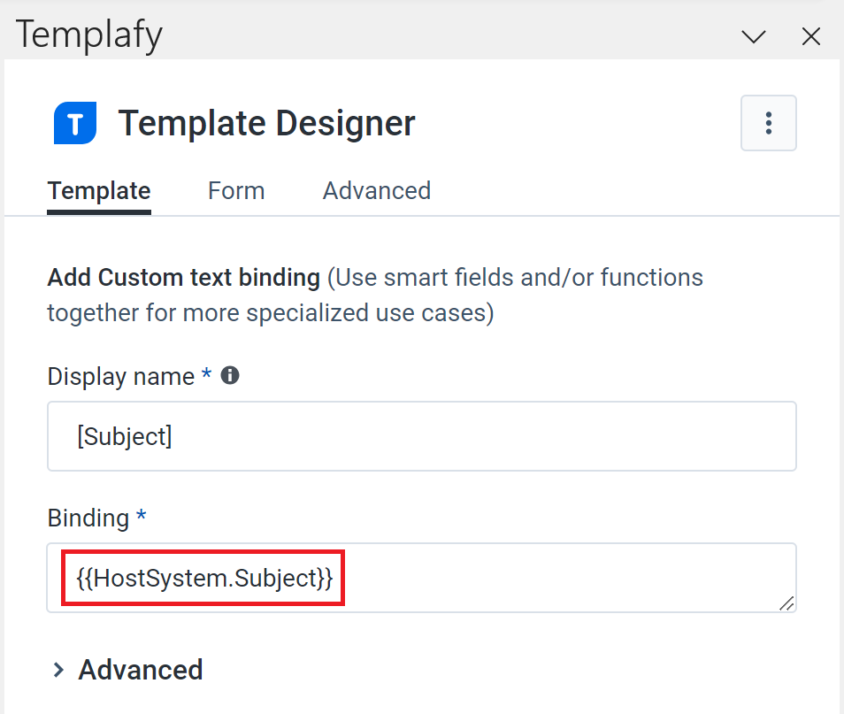Click inside the Display name field

[421, 435]
